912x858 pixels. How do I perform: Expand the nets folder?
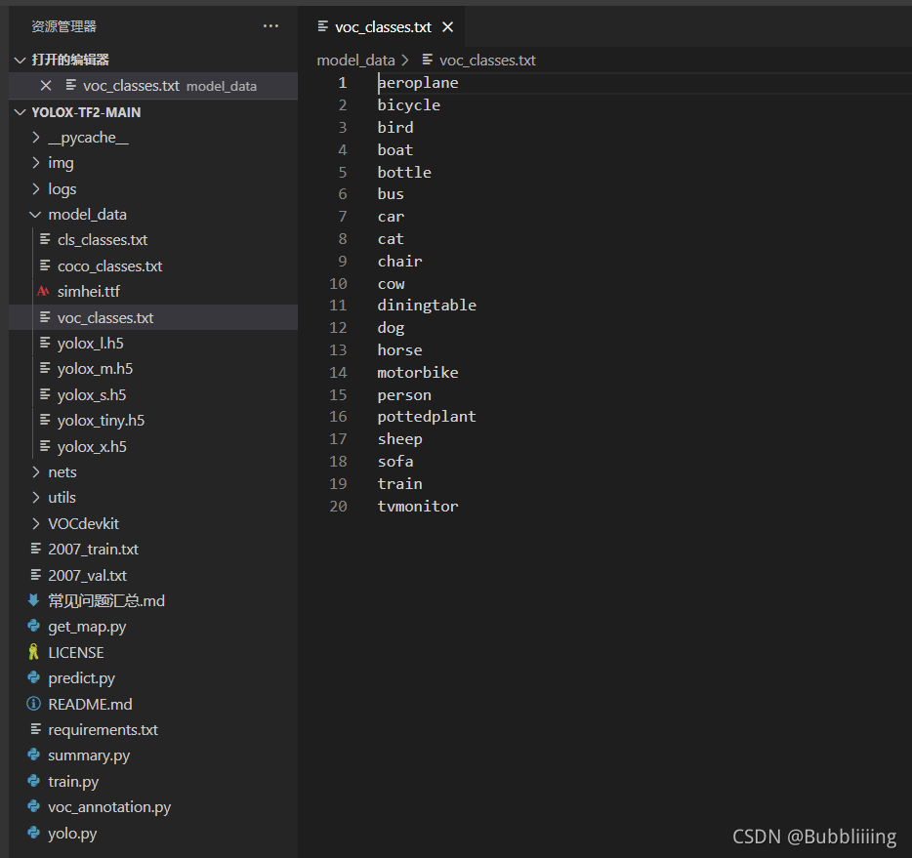pos(36,472)
